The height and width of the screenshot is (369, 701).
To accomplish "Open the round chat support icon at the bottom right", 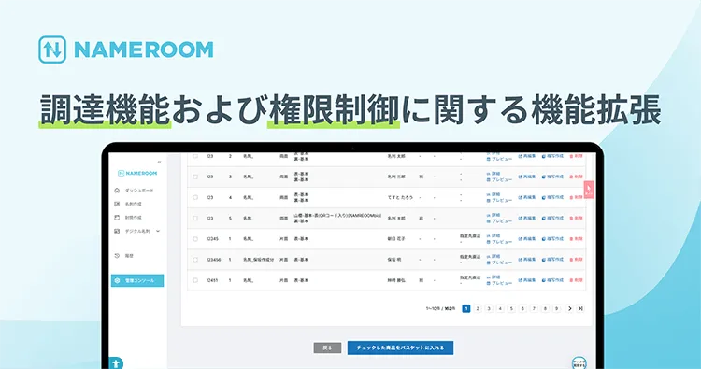I will pyautogui.click(x=579, y=362).
